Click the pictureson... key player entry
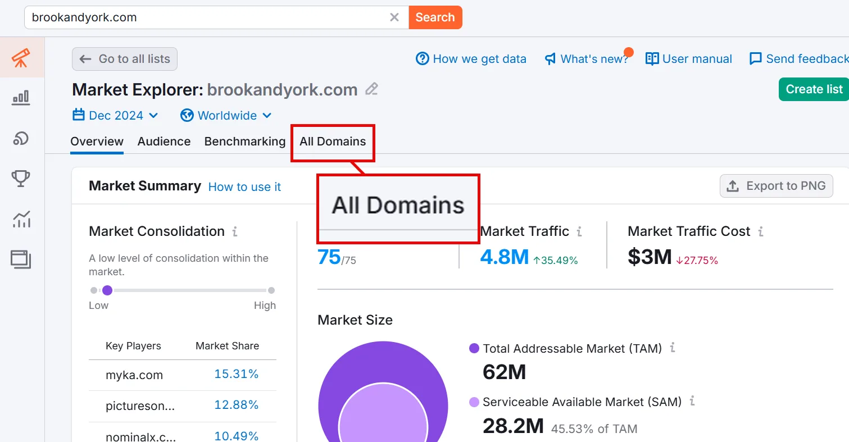849x442 pixels. pyautogui.click(x=140, y=406)
